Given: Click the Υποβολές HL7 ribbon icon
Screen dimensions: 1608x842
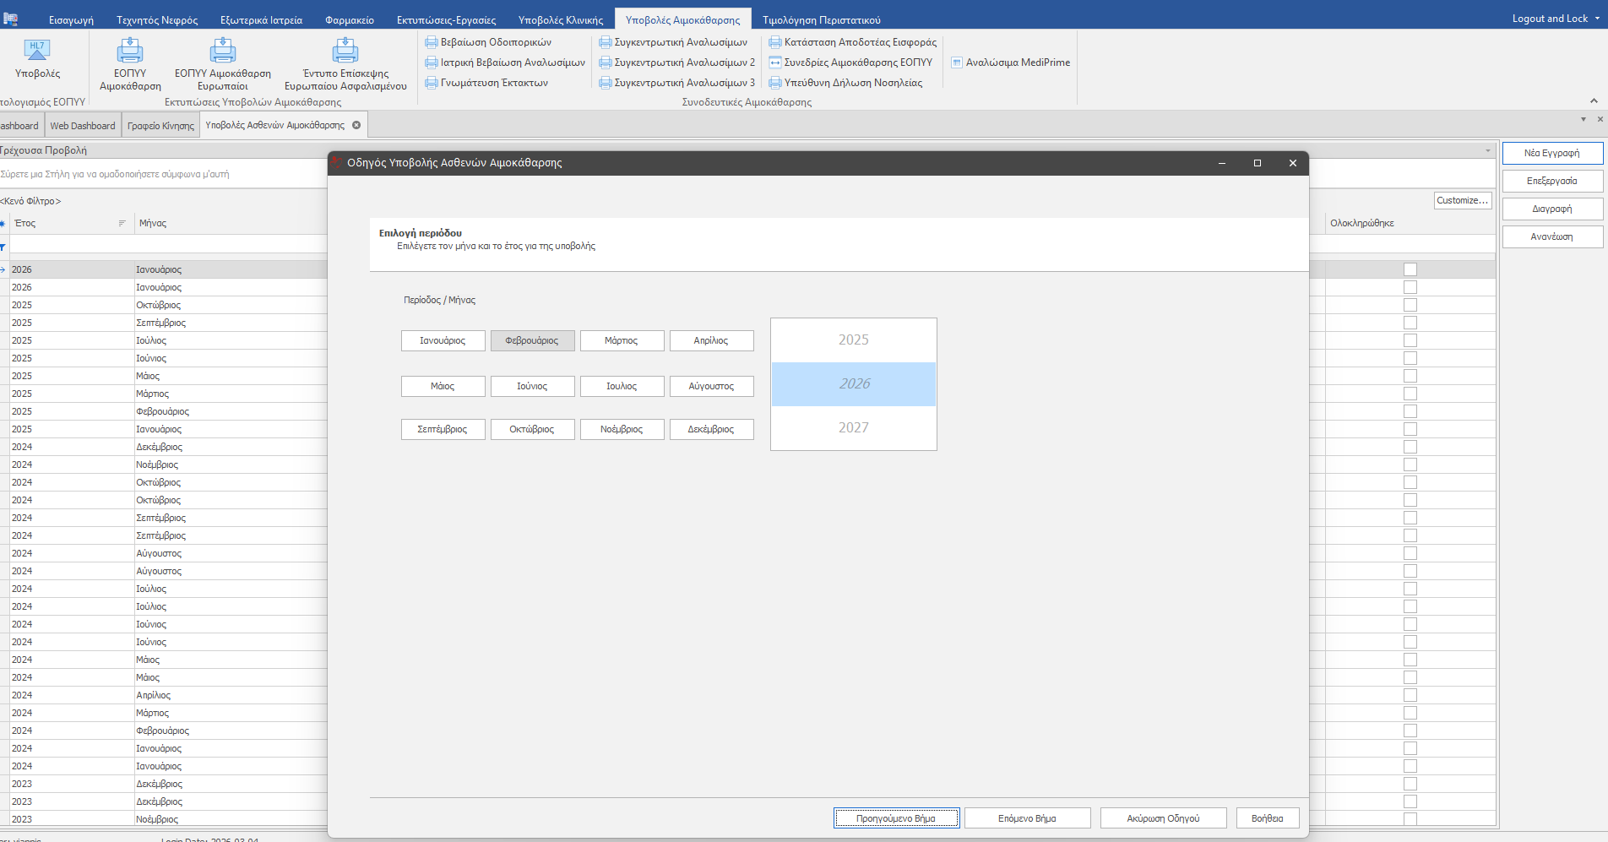Looking at the screenshot, I should click(x=37, y=52).
